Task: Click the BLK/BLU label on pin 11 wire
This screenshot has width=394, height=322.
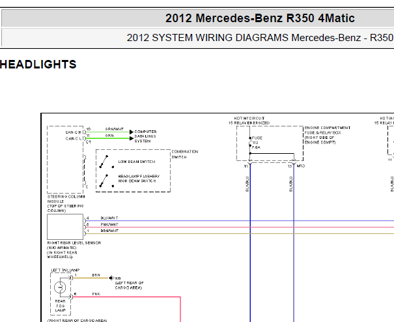Action: coord(247,184)
